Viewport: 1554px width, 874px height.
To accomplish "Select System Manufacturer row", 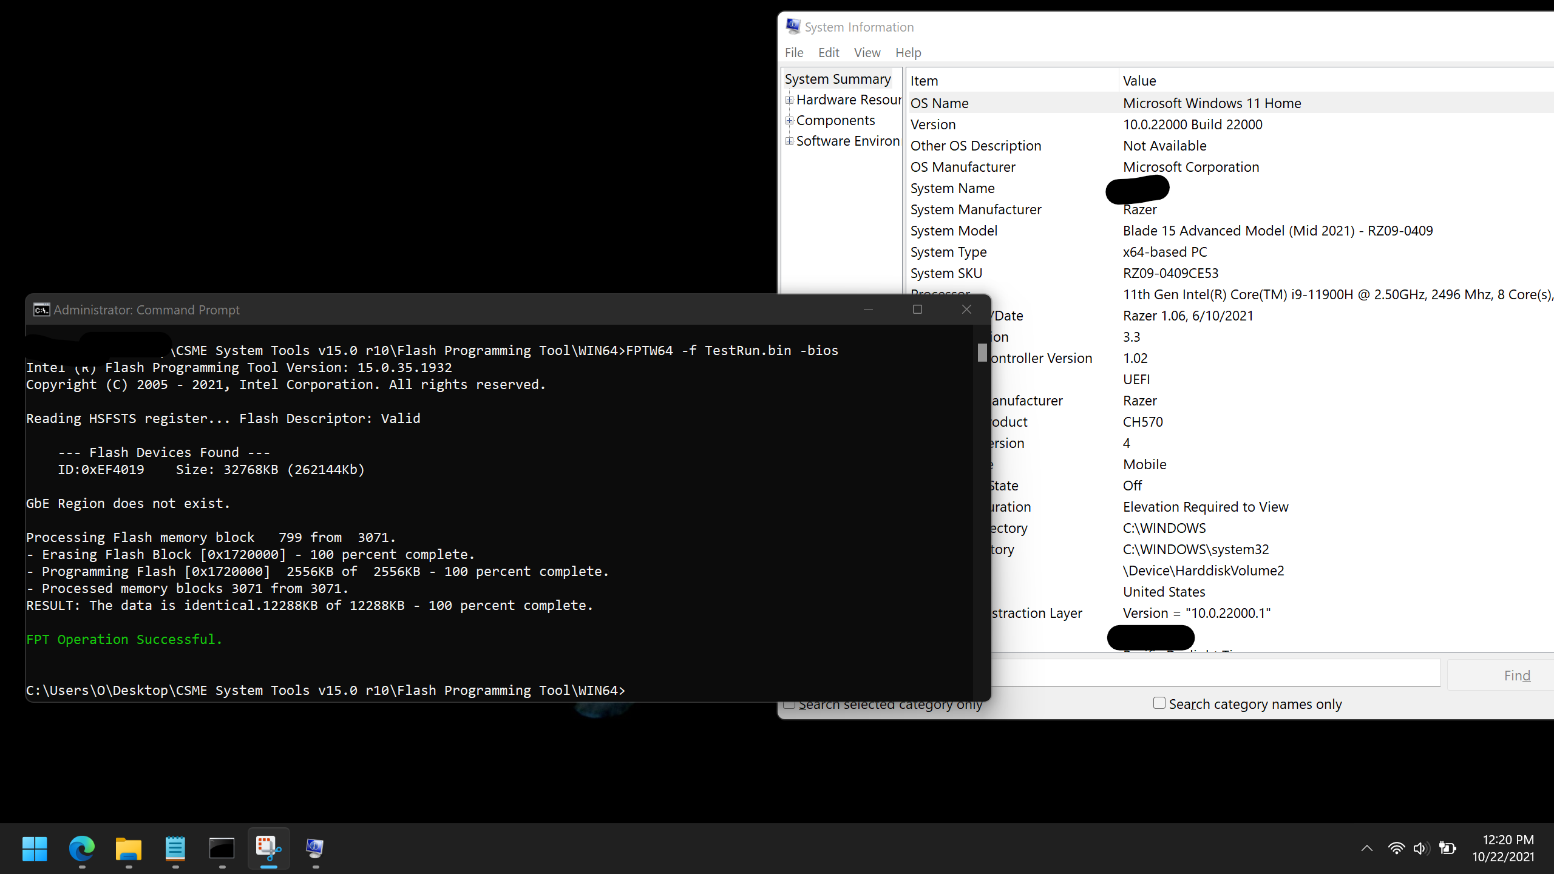I will click(1230, 209).
